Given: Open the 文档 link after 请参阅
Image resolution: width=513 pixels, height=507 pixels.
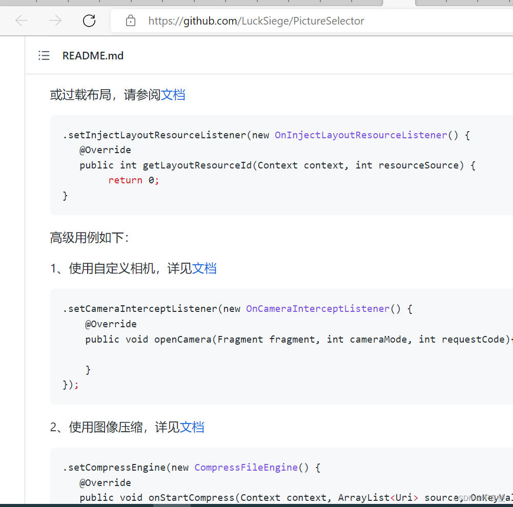Looking at the screenshot, I should [x=173, y=95].
